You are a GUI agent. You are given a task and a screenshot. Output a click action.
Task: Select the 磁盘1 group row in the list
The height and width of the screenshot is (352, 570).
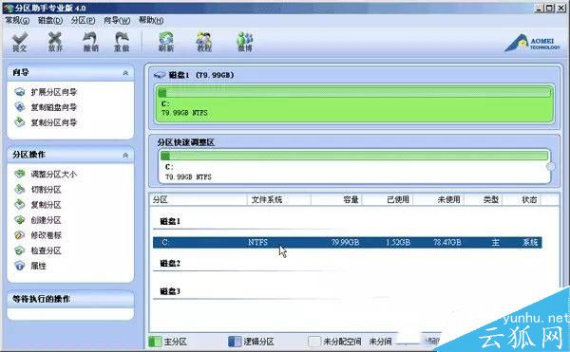pyautogui.click(x=170, y=221)
